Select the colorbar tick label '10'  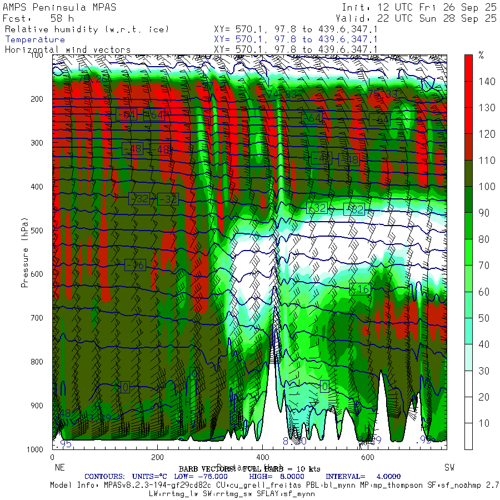tap(484, 423)
